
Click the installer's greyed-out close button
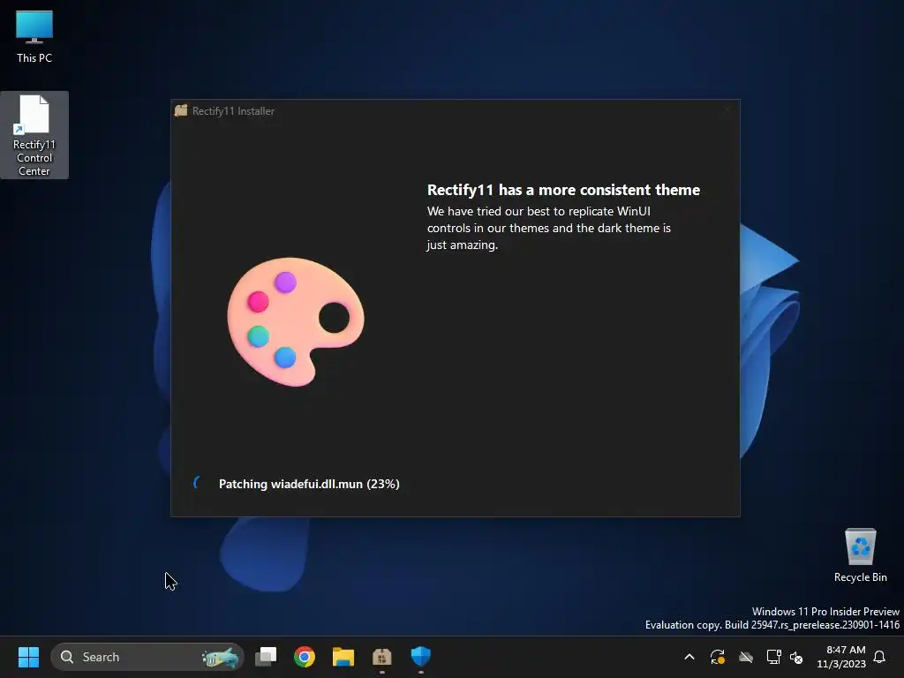tap(727, 110)
